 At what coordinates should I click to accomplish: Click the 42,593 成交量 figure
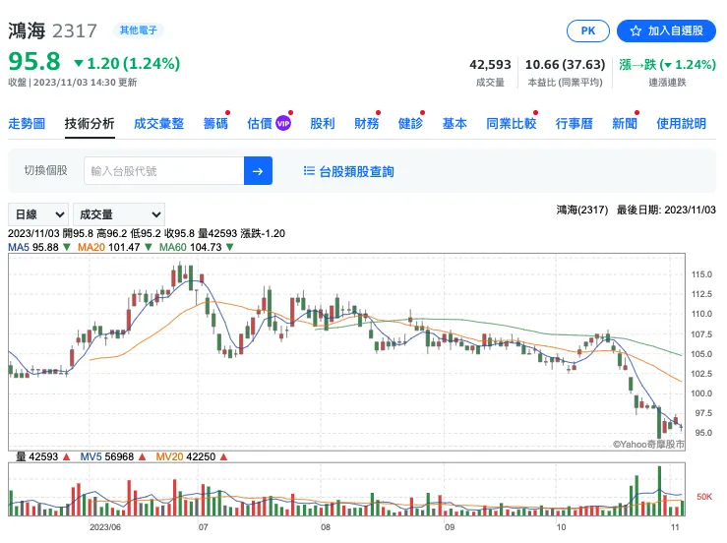490,65
